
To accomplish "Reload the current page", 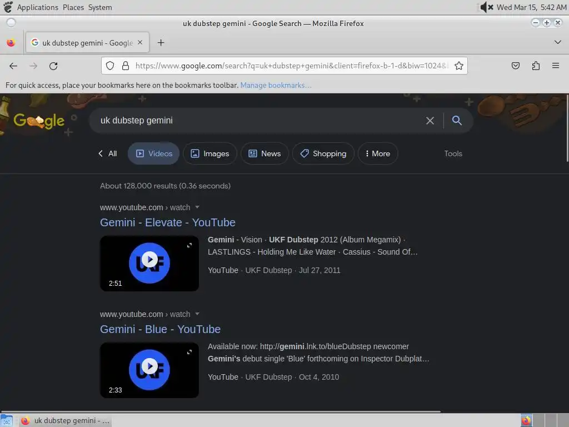I will coord(53,66).
